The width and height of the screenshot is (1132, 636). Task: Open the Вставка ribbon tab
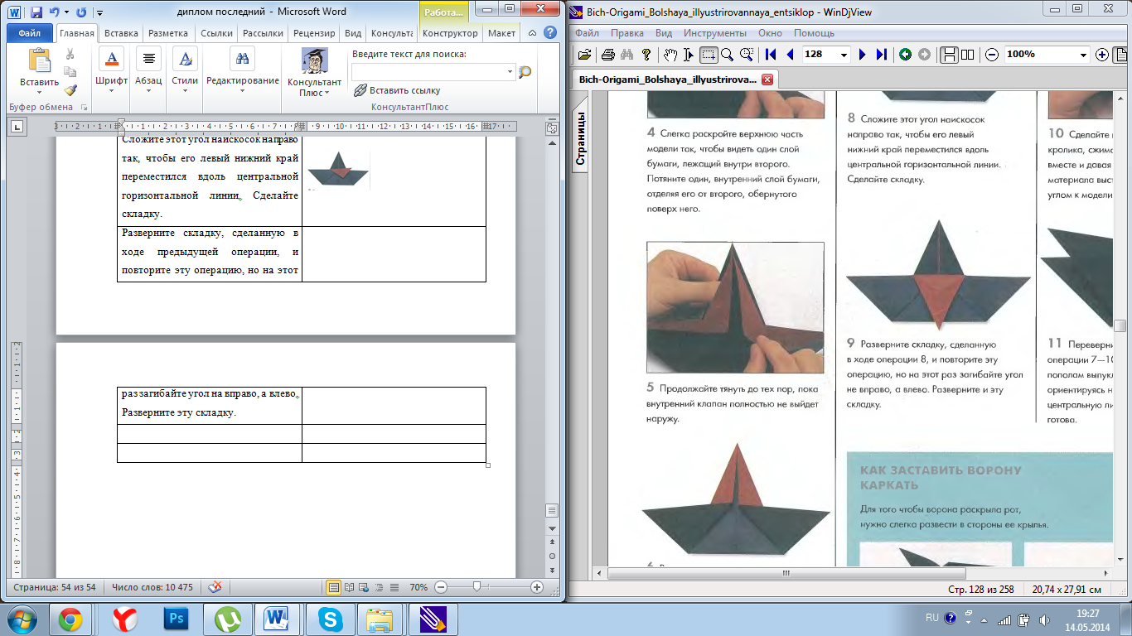[x=122, y=34]
